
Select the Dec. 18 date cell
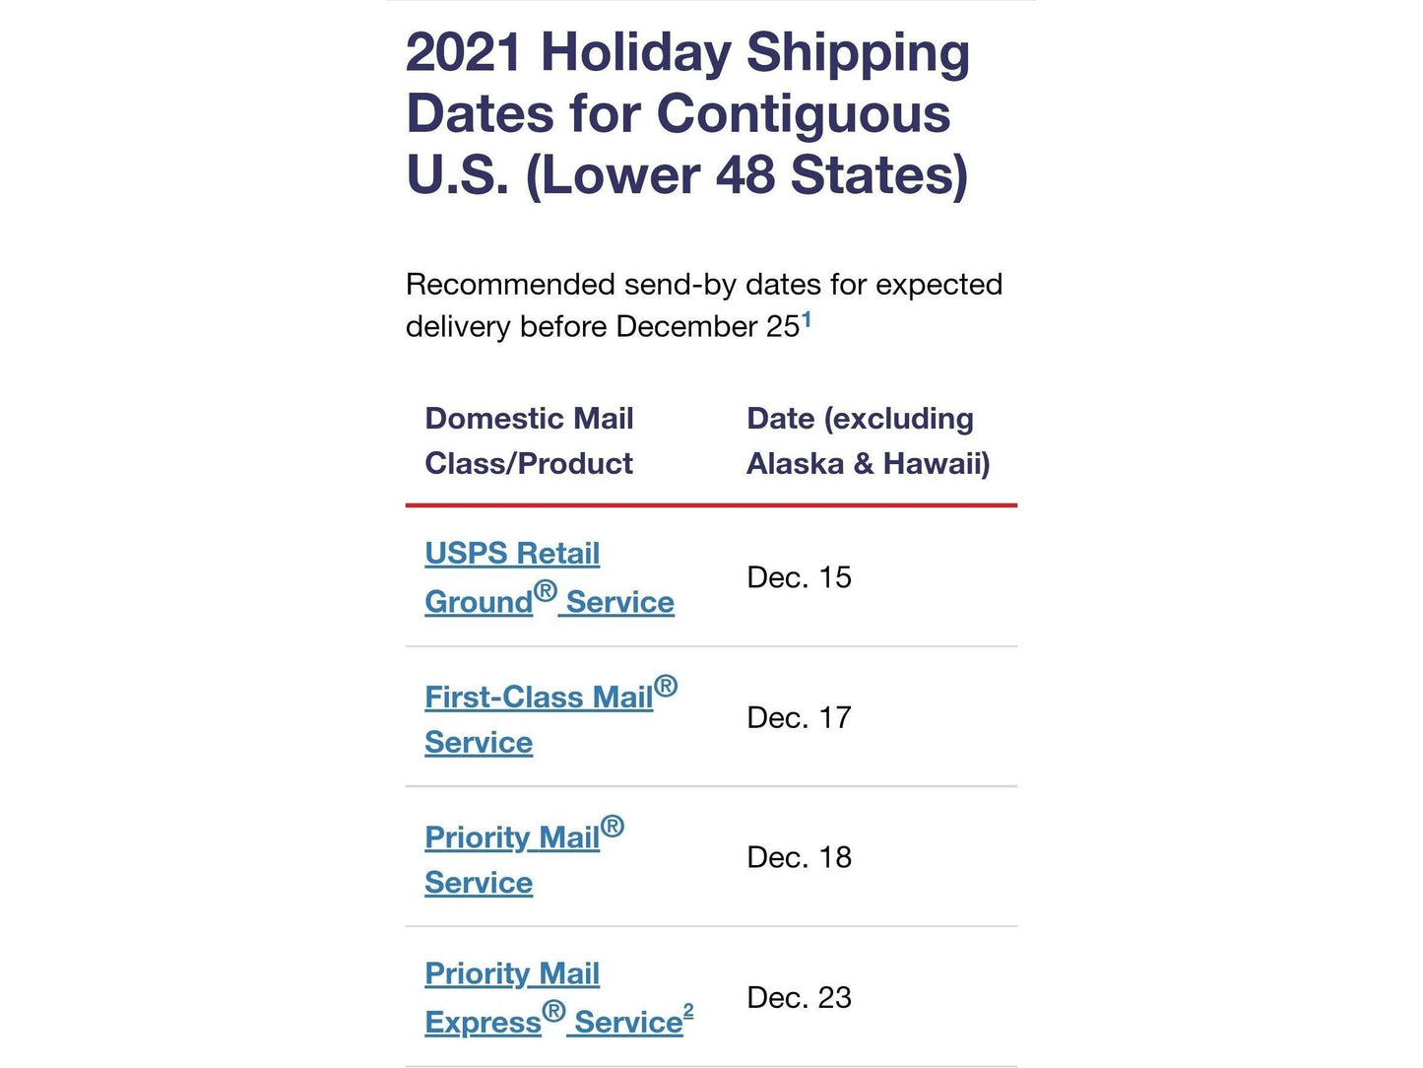(x=799, y=857)
